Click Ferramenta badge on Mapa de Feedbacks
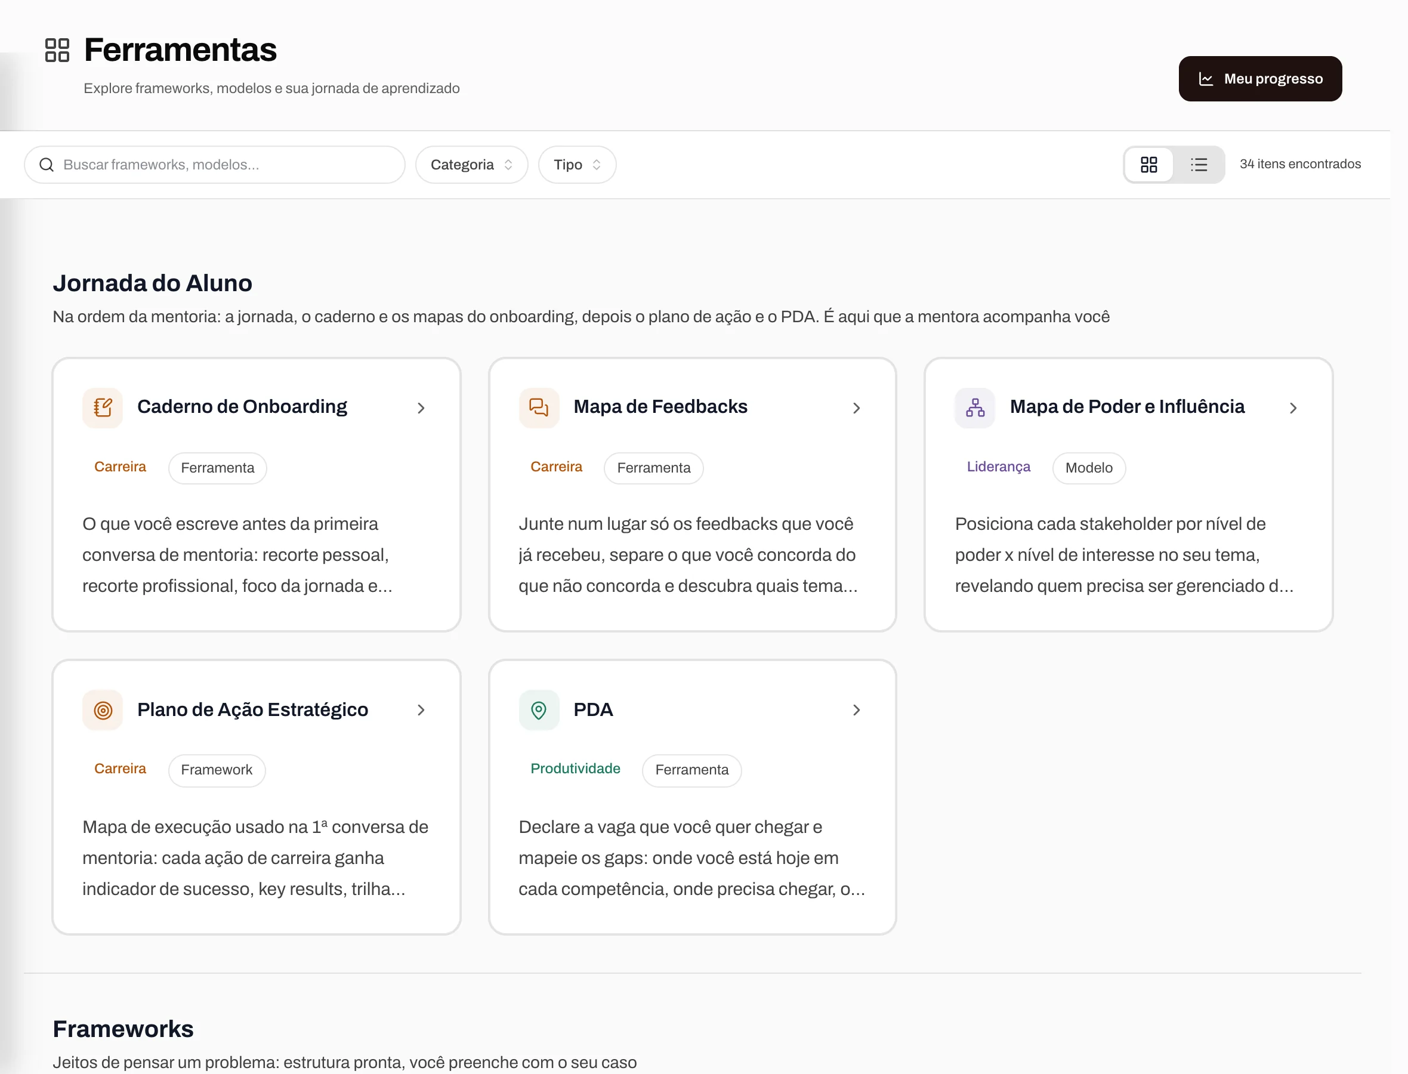Image resolution: width=1408 pixels, height=1074 pixels. click(654, 468)
